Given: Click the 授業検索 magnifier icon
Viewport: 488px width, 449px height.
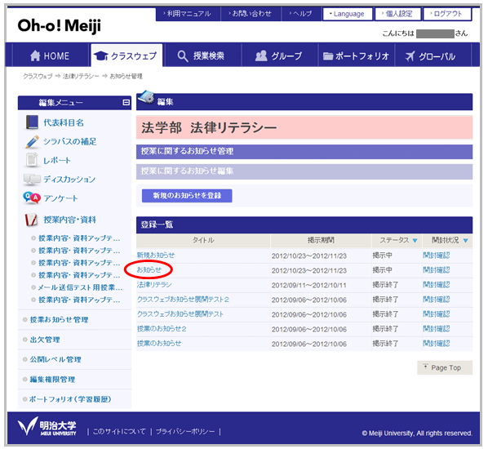Looking at the screenshot, I should (x=183, y=56).
